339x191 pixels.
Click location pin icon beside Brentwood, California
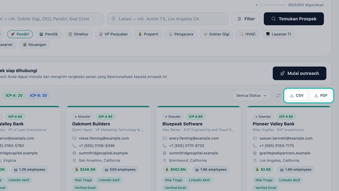click(164, 161)
